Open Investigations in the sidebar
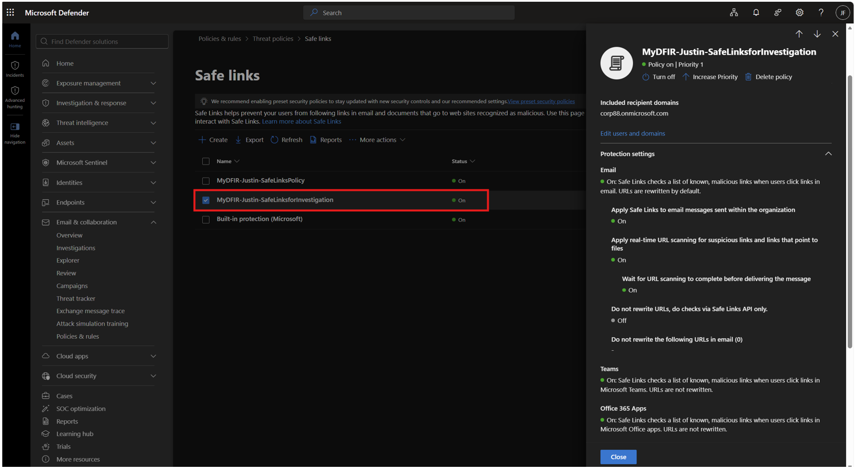 tap(76, 248)
